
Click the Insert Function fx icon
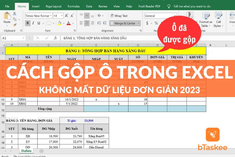pyautogui.click(x=55, y=38)
